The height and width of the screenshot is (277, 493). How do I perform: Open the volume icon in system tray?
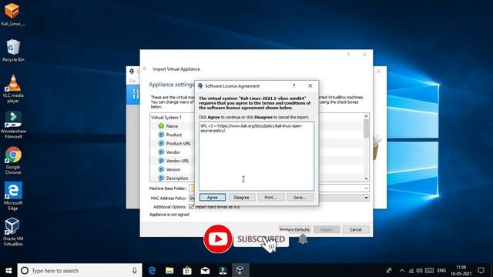click(419, 270)
